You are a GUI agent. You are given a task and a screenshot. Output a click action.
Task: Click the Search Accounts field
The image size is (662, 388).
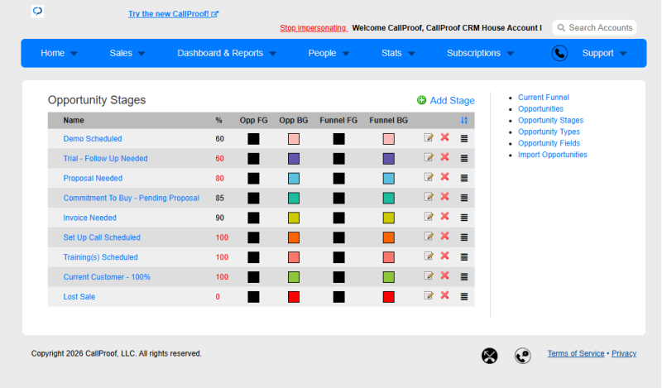(x=594, y=28)
